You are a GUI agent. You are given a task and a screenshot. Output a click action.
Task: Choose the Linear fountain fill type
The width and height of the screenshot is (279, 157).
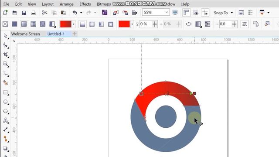point(82,24)
